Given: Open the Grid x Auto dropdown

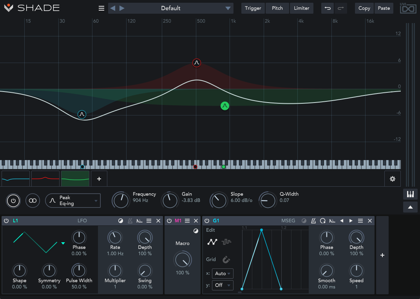Looking at the screenshot, I should 223,274.
